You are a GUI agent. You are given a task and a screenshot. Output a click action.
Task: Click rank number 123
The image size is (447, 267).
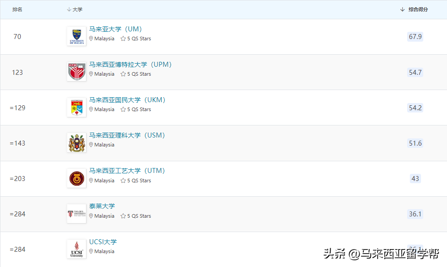click(x=17, y=73)
